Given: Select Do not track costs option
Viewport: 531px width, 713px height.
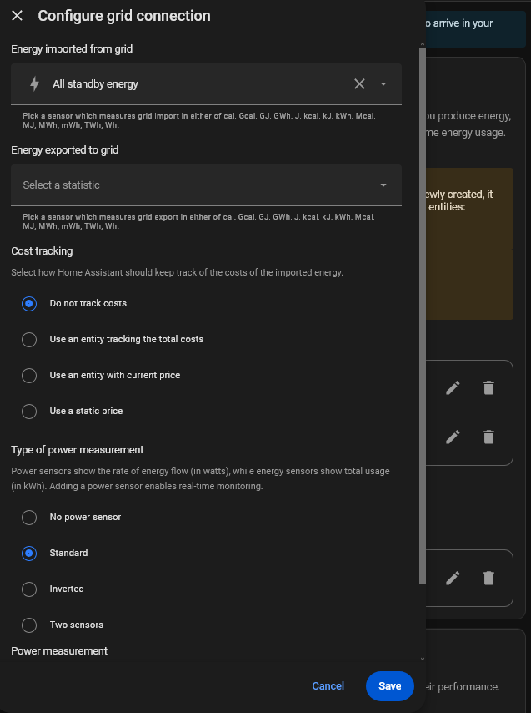Looking at the screenshot, I should (x=29, y=304).
